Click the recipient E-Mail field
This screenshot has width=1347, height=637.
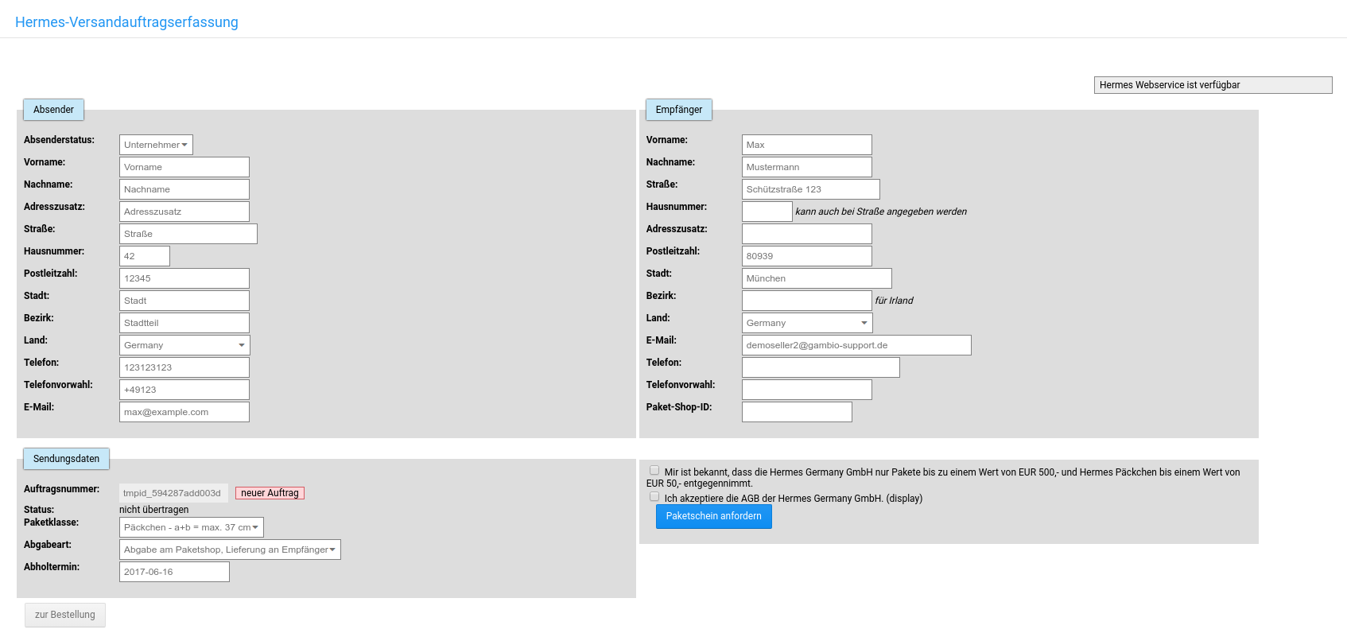[856, 345]
